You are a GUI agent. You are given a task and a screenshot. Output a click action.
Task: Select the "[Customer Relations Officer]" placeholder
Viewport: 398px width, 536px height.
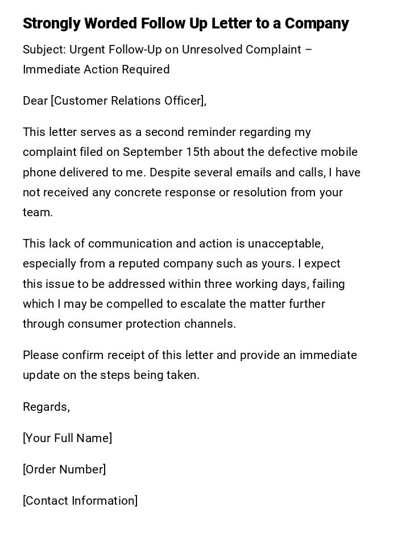point(128,101)
